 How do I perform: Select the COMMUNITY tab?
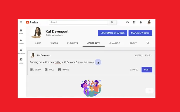pyautogui.click(x=94, y=43)
